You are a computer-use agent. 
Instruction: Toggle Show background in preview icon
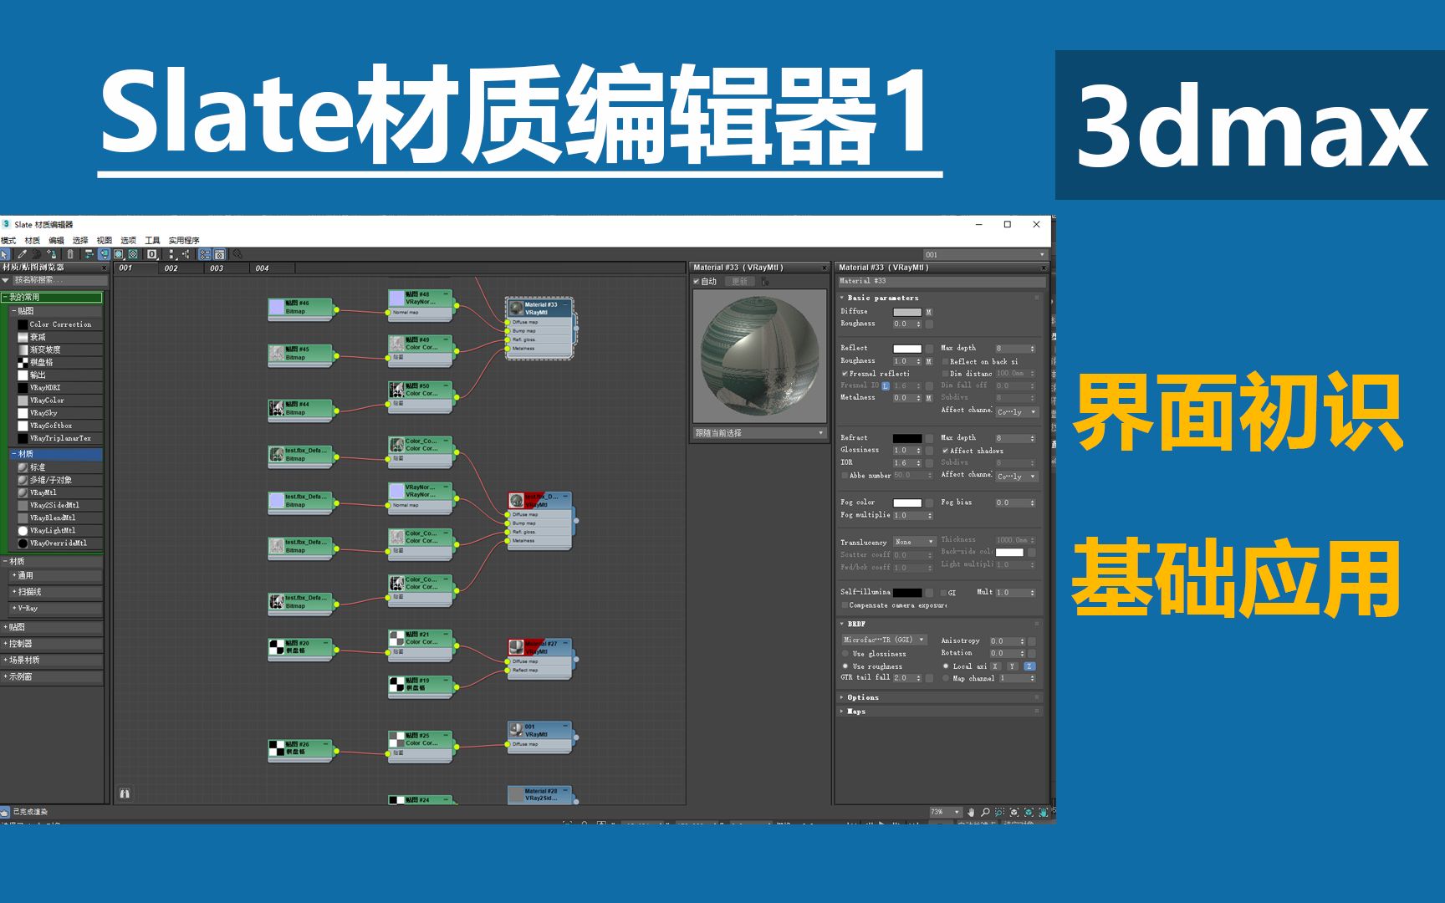(x=133, y=254)
